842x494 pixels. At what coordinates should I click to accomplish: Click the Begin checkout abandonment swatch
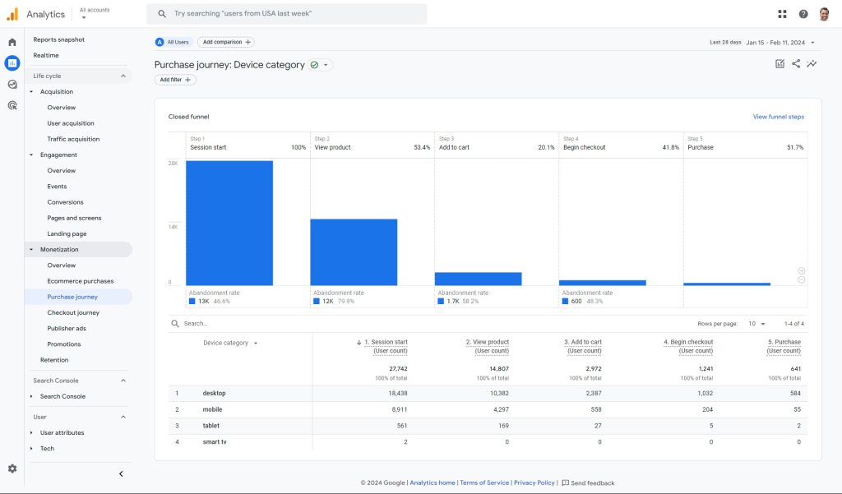pos(565,301)
